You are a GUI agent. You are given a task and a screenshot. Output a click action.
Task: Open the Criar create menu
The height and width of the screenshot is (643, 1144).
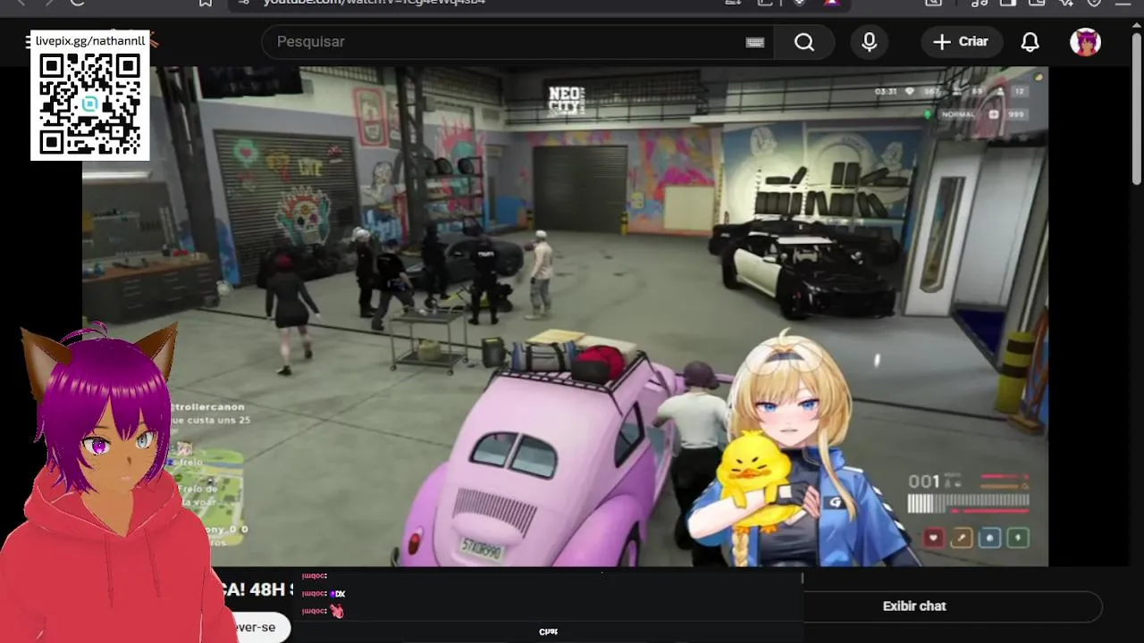click(961, 42)
